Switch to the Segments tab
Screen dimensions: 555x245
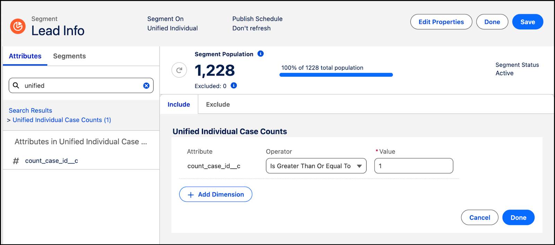tap(69, 56)
